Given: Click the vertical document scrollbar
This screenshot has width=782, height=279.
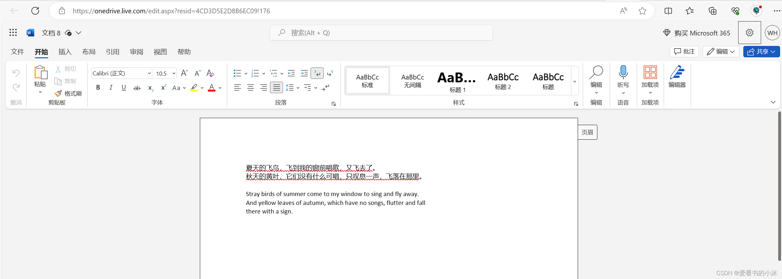Looking at the screenshot, I should pyautogui.click(x=779, y=186).
